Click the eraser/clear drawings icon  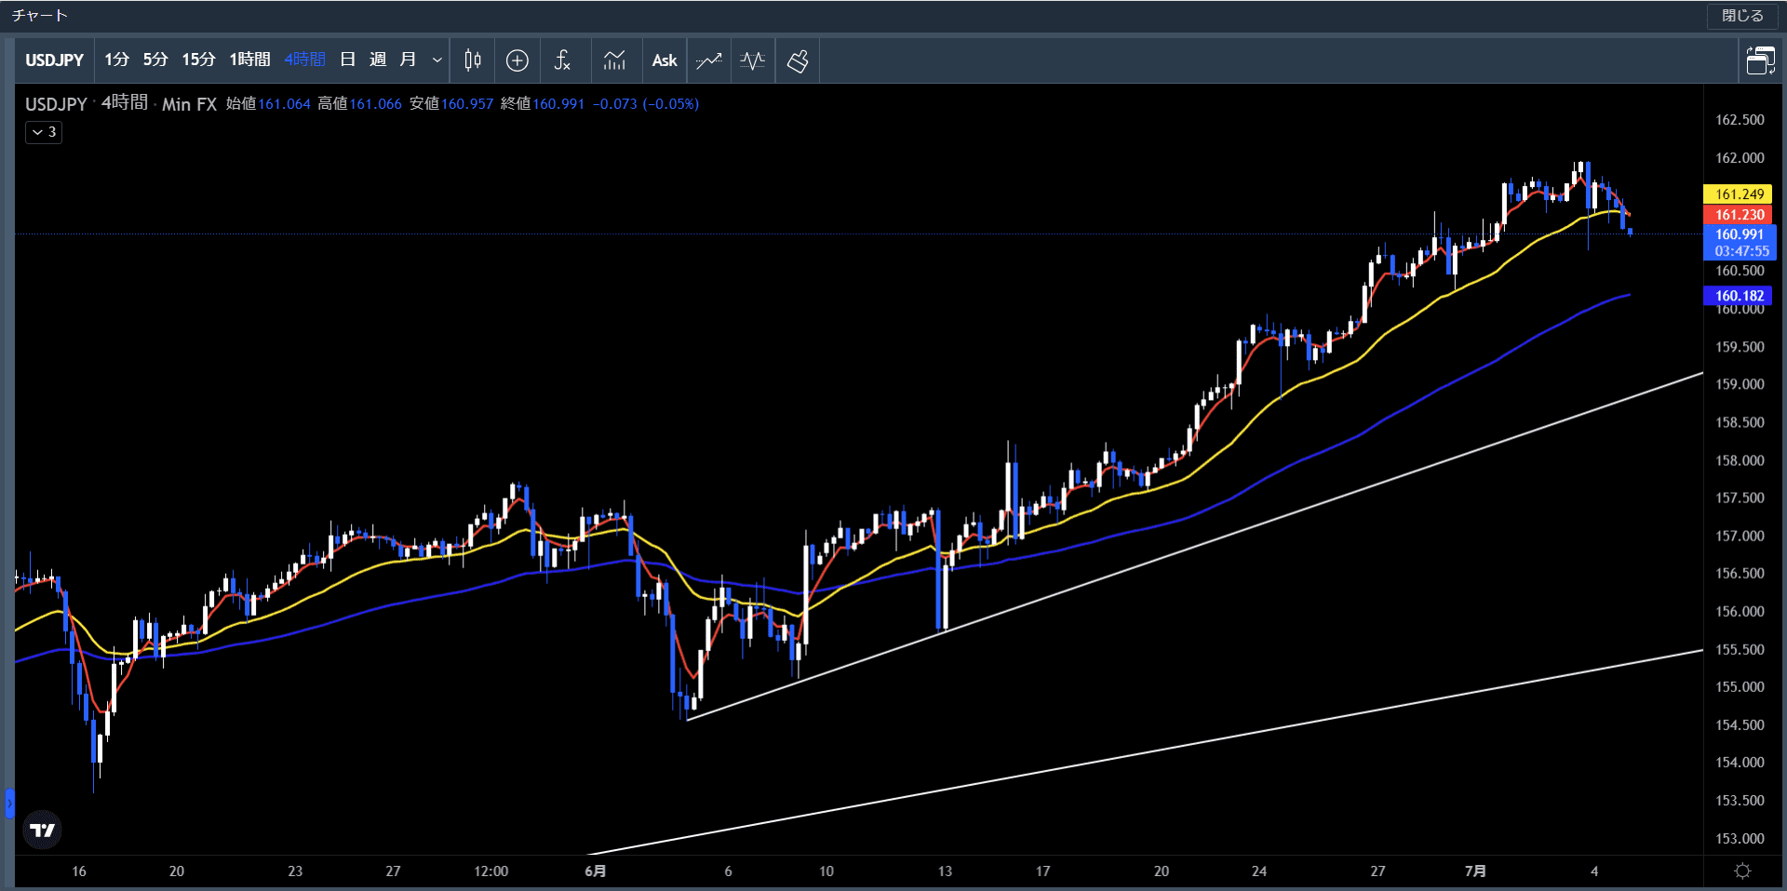[x=798, y=60]
